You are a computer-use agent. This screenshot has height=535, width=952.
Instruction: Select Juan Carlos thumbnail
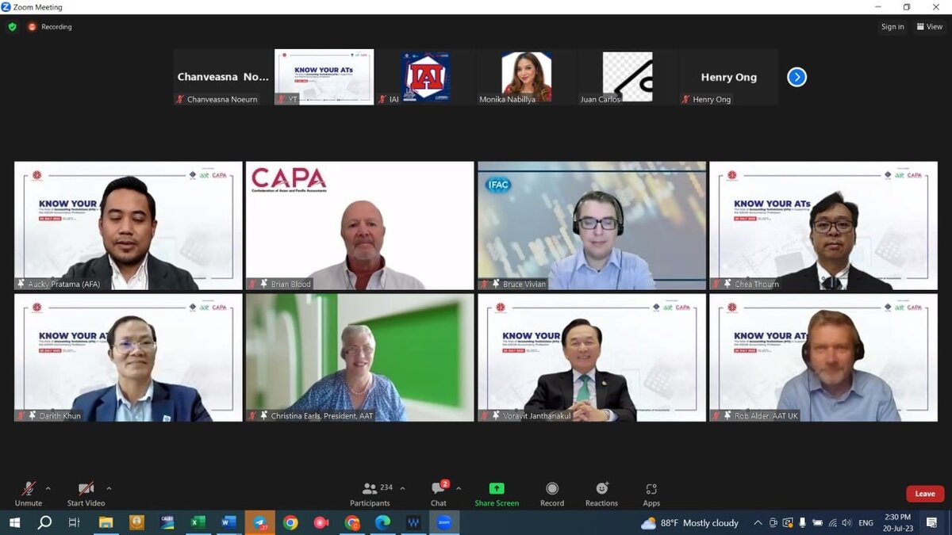(x=628, y=77)
